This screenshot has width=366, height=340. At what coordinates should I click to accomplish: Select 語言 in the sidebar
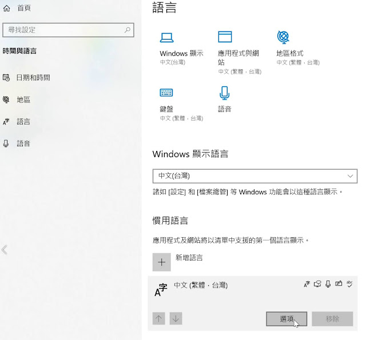(x=23, y=122)
